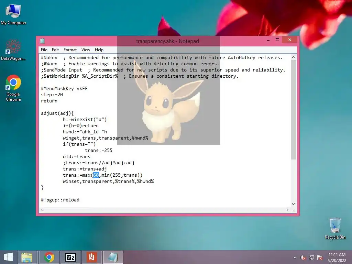The height and width of the screenshot is (264, 352).
Task: Click the 'old:=trans' line
Action: coord(77,156)
